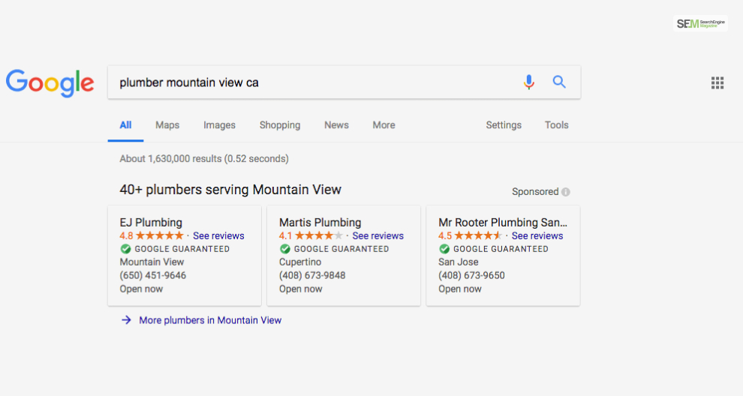See reviews for Martis Plumbing
The height and width of the screenshot is (396, 743).
pyautogui.click(x=378, y=236)
